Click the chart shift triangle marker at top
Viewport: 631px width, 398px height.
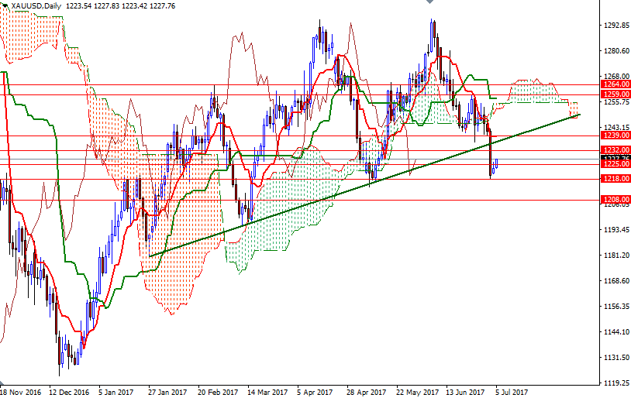(431, 3)
